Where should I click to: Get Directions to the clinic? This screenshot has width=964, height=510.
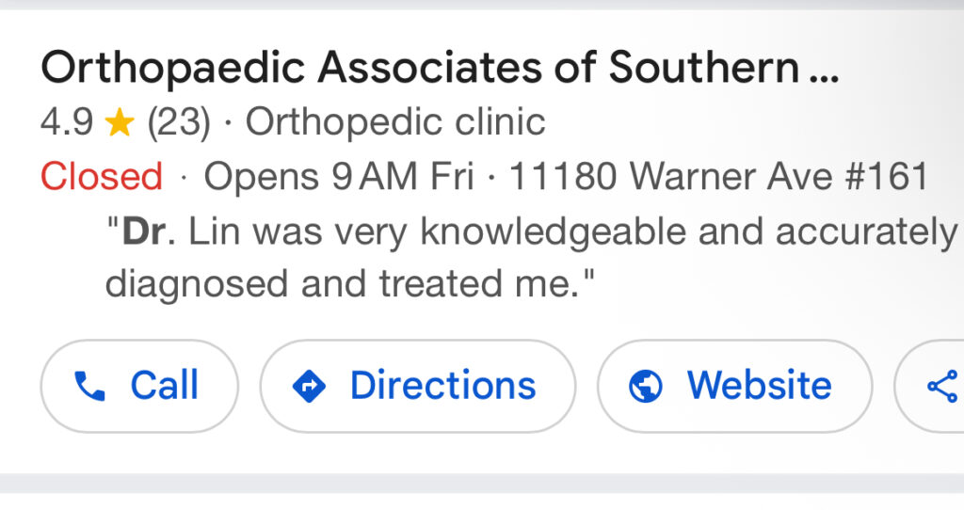(x=418, y=386)
